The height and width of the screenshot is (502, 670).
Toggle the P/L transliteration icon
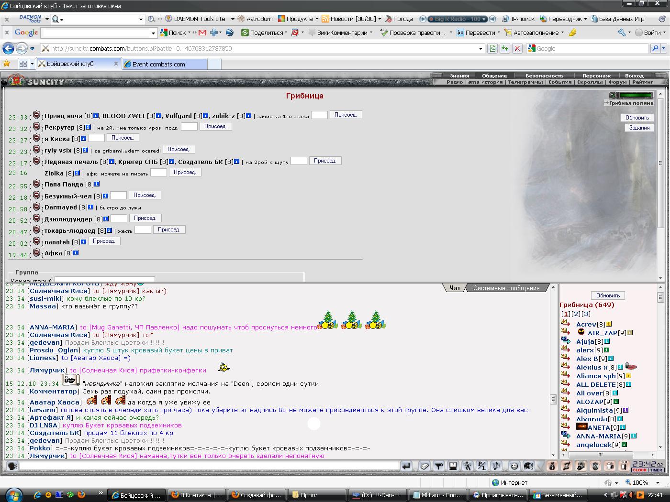click(x=482, y=466)
